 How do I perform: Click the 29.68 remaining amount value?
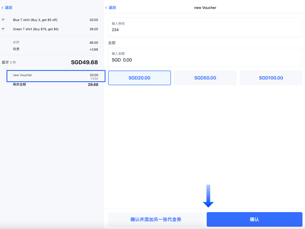pos(93,85)
